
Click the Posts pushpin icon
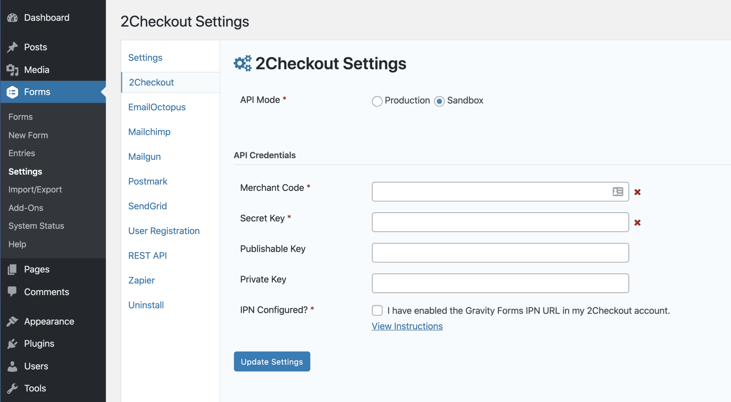click(12, 47)
